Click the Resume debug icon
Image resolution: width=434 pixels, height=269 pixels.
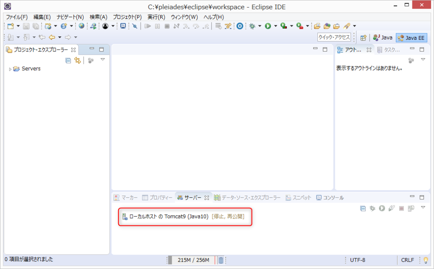point(147,26)
